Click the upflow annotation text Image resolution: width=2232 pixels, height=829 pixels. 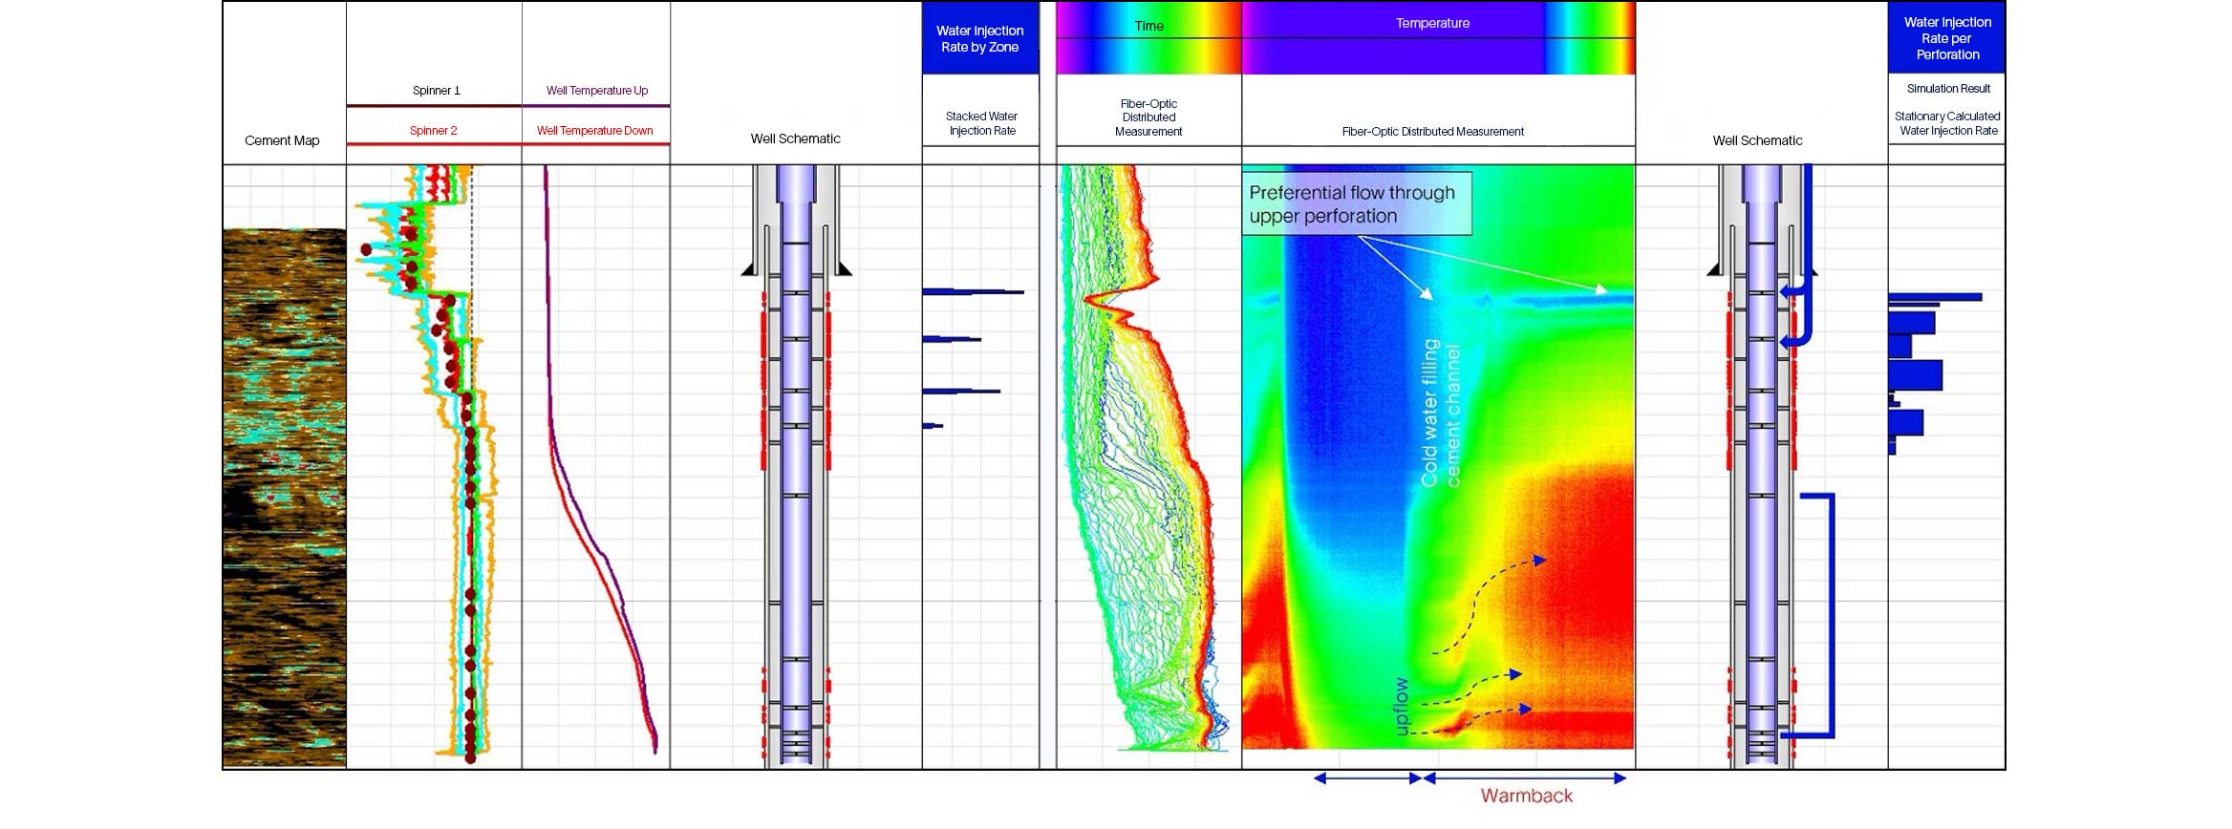[1401, 707]
